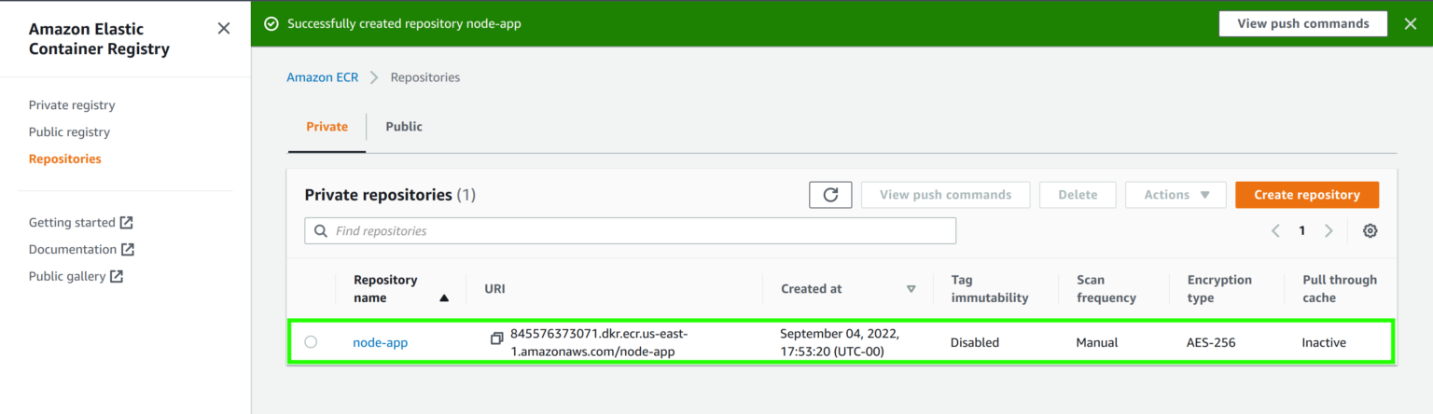Screen dimensions: 1433x414
Task: Sort by Repository name column
Action: tap(401, 289)
